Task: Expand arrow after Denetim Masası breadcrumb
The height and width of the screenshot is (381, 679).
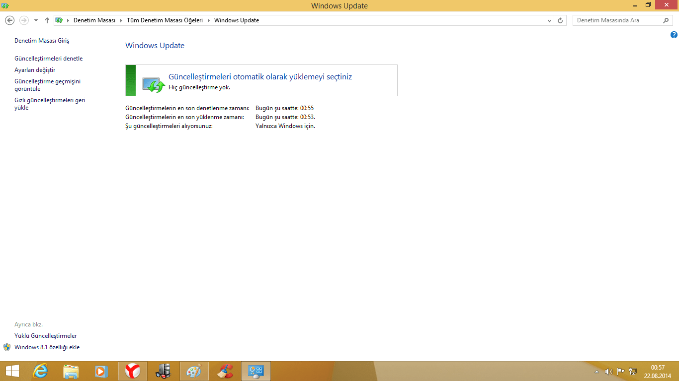Action: 121,20
